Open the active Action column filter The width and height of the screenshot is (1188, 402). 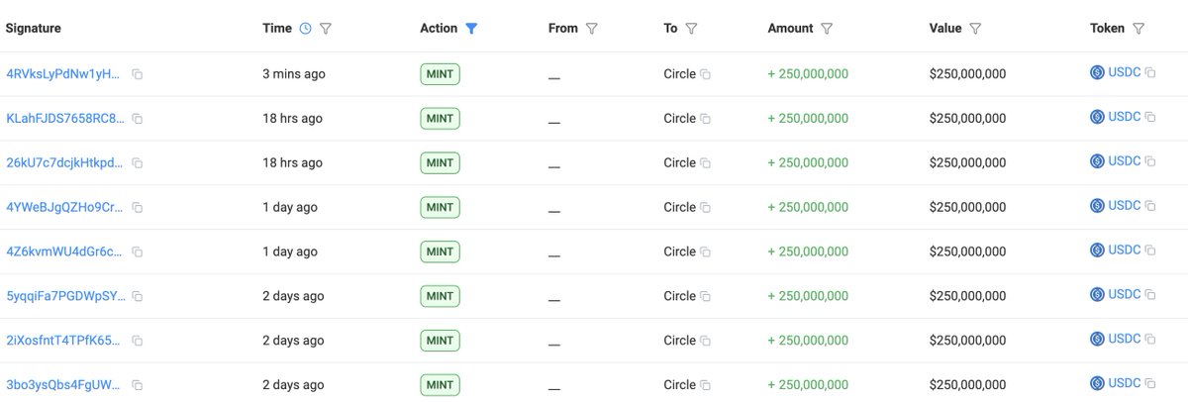471,29
